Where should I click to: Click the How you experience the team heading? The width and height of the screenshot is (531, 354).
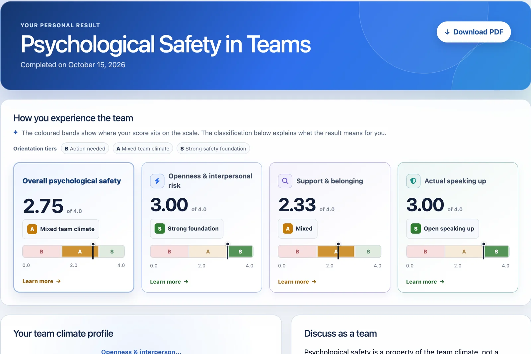(x=73, y=118)
